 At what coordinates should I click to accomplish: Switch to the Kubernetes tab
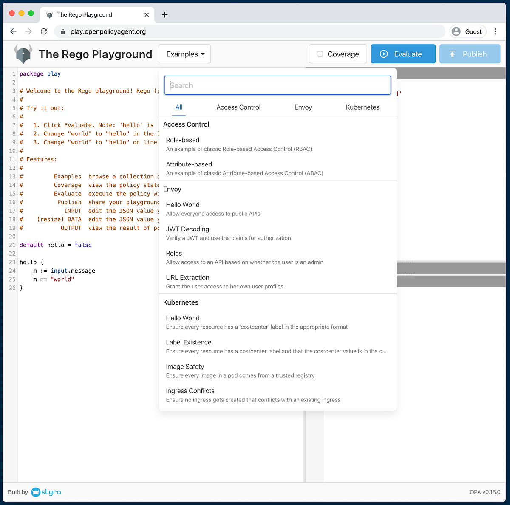coord(362,107)
